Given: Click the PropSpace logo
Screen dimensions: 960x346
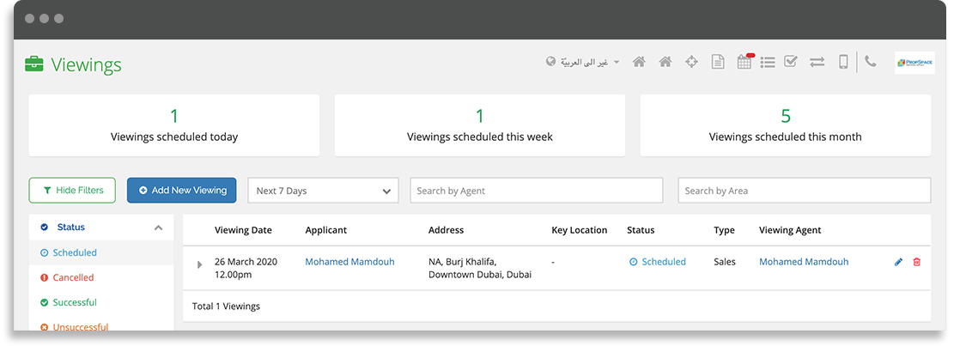Looking at the screenshot, I should pyautogui.click(x=914, y=63).
